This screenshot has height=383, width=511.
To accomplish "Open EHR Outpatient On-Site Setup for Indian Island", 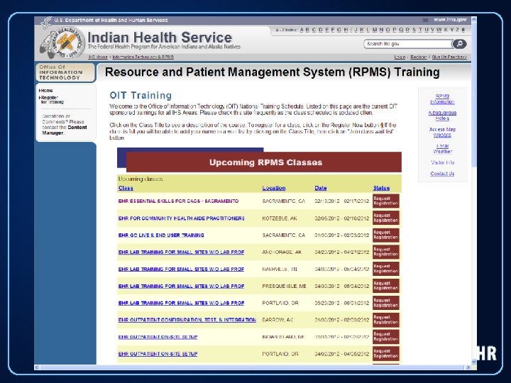I will pyautogui.click(x=158, y=337).
